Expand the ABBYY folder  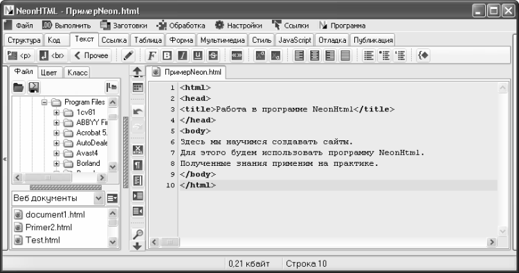[x=57, y=122]
